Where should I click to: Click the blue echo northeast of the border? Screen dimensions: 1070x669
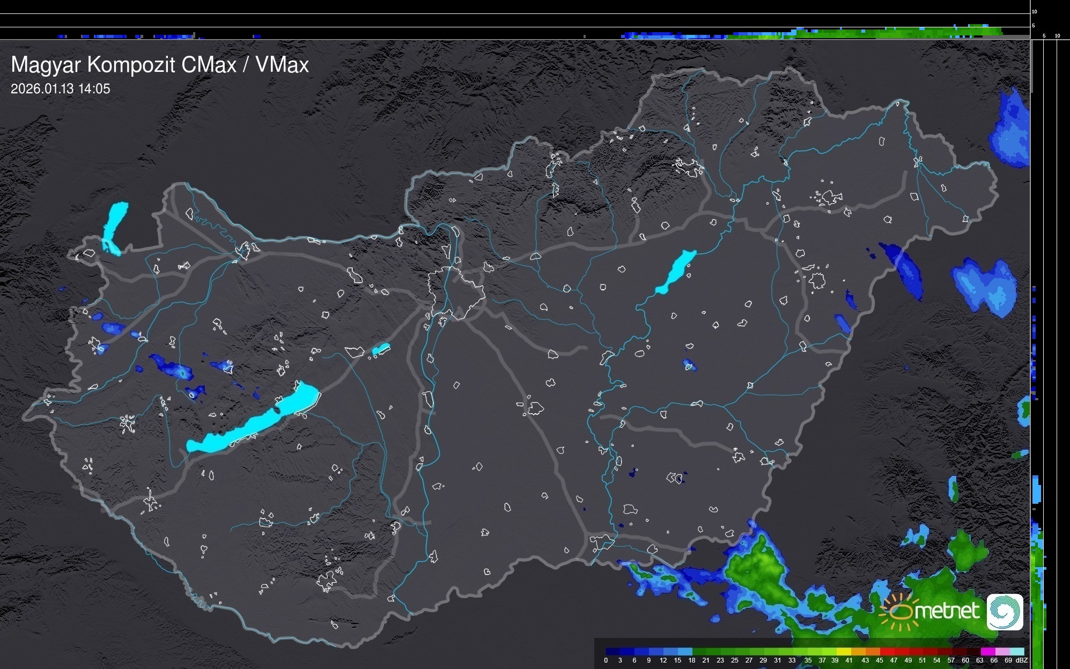coord(1011,131)
